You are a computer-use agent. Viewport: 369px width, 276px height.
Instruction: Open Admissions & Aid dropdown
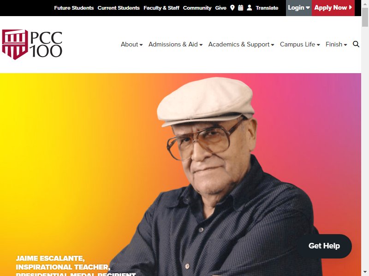click(x=175, y=44)
